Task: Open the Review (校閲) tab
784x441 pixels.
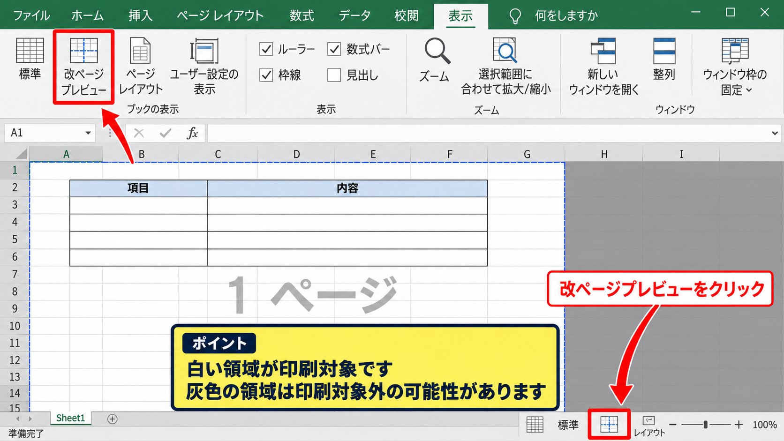Action: [x=406, y=16]
